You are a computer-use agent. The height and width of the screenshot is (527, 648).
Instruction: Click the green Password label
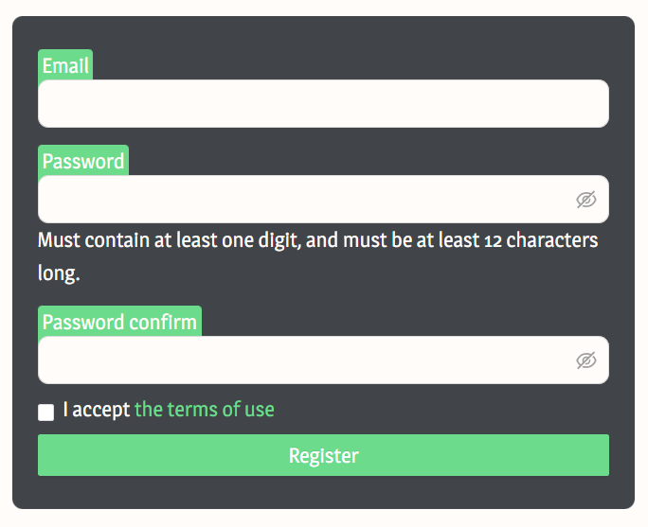pyautogui.click(x=83, y=161)
